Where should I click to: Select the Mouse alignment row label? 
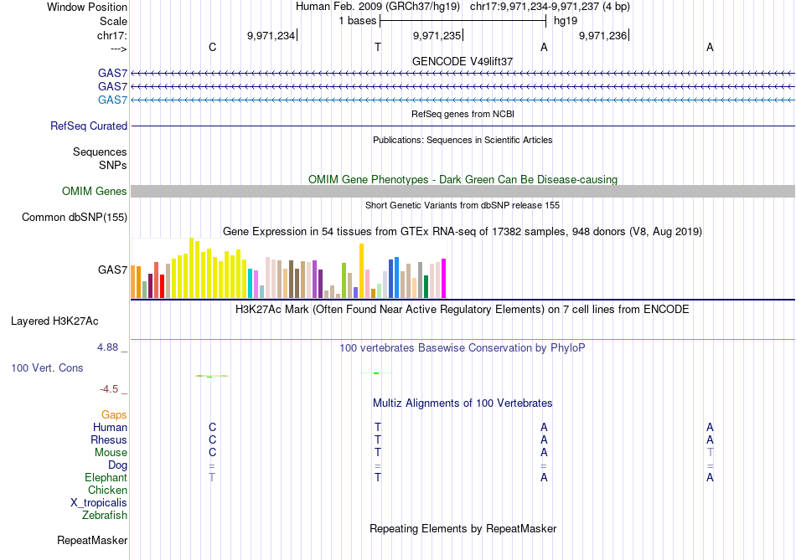pos(111,453)
